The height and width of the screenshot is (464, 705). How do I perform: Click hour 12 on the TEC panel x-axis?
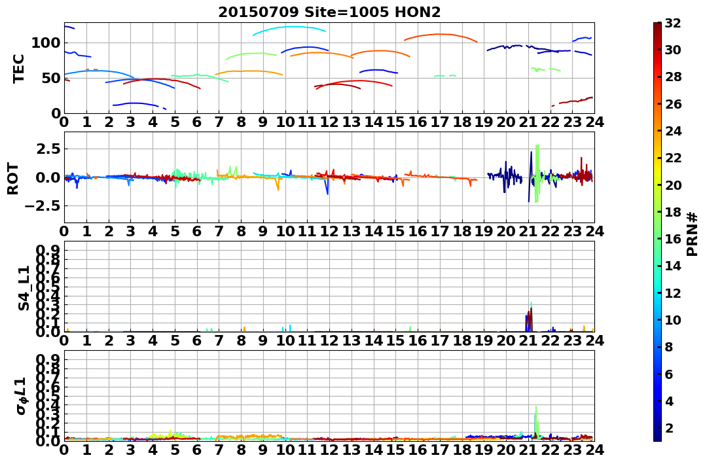[x=329, y=122]
